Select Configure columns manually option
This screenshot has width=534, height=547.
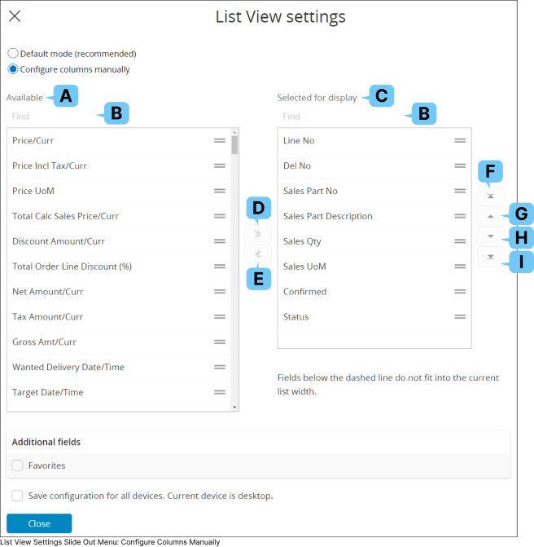[x=13, y=69]
